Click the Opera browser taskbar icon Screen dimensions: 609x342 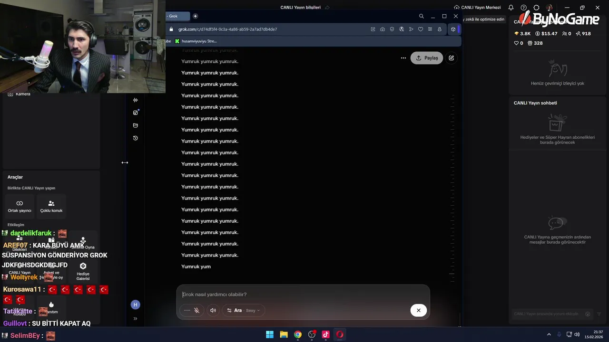(x=340, y=334)
